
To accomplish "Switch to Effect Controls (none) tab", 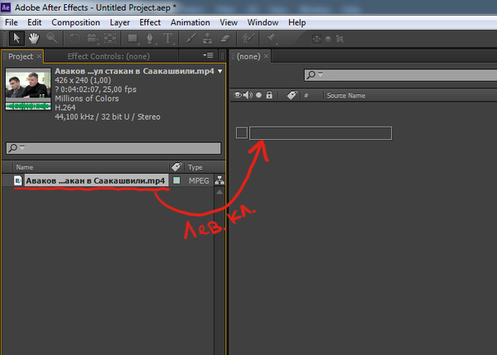I will (x=109, y=56).
